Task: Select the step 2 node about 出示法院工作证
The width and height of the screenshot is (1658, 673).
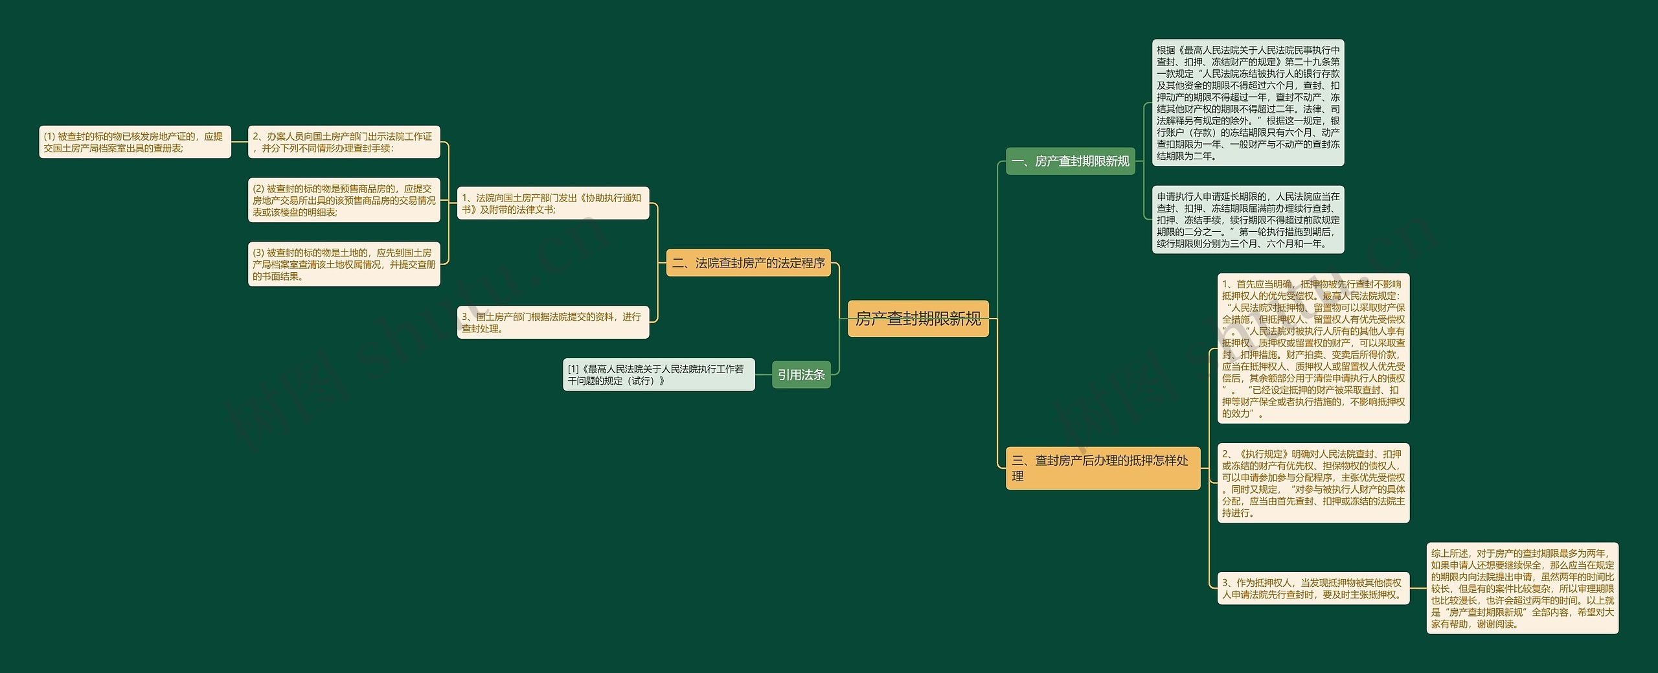Action: 343,142
